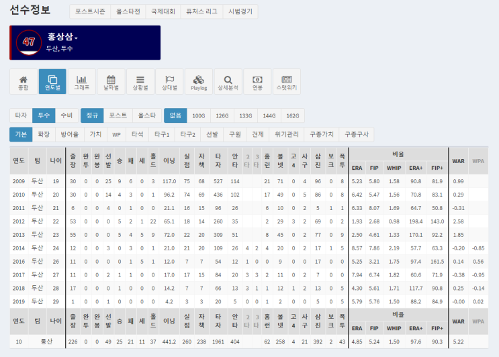This screenshot has height=357, width=499.
Task: Open the 연봉 money icon
Action: tap(257, 82)
